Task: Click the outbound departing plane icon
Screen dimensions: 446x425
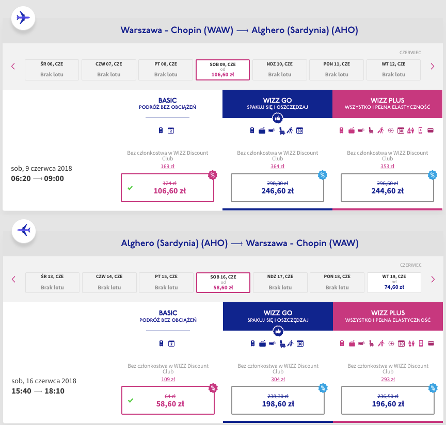Action: point(23,18)
